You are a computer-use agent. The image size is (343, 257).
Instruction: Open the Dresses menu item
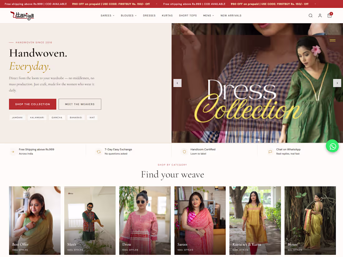149,16
